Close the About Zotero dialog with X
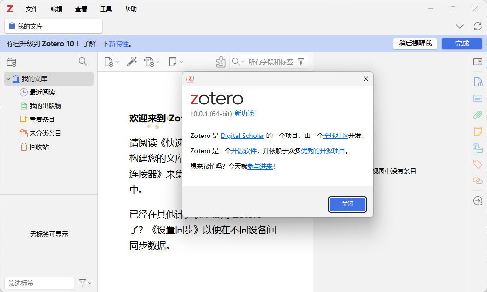 366,79
